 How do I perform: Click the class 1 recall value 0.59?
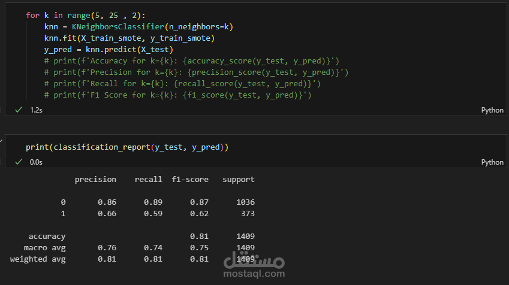(x=153, y=213)
